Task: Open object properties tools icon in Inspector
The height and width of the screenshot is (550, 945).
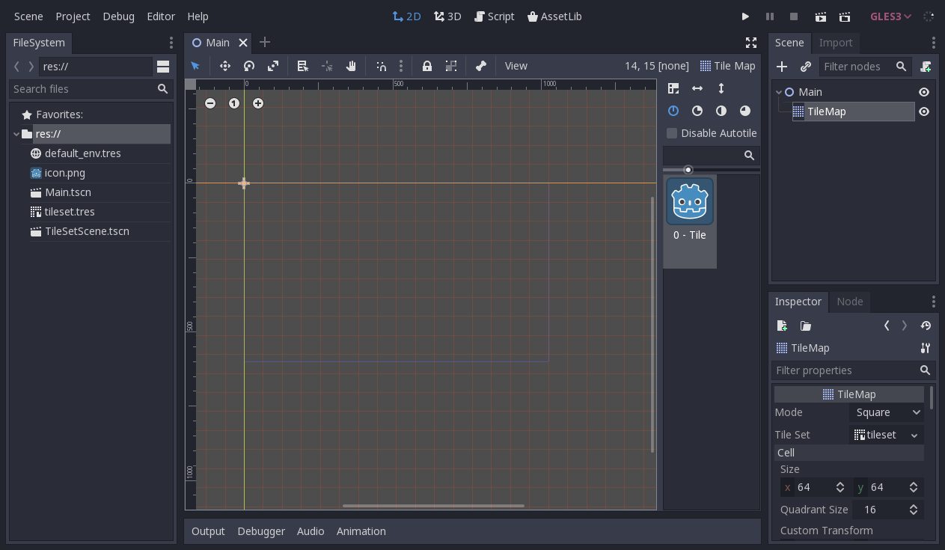Action: (926, 348)
